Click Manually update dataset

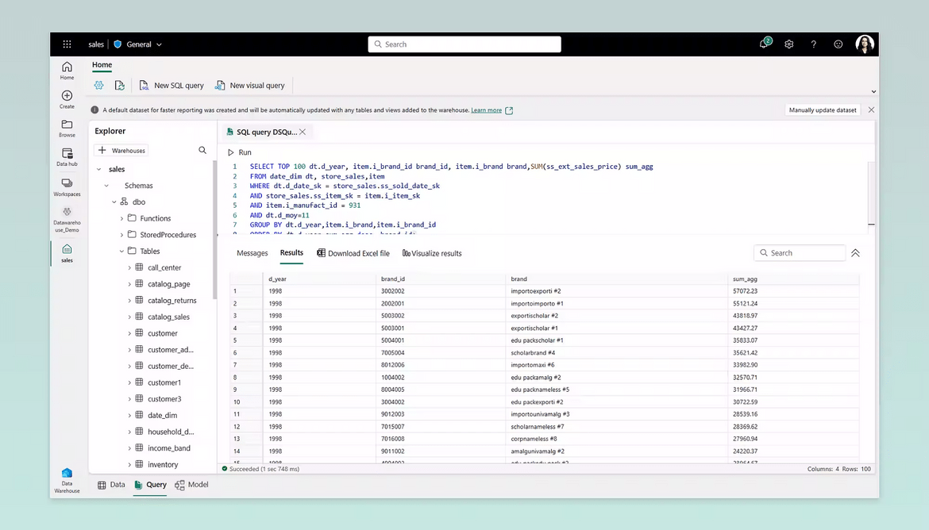[823, 110]
